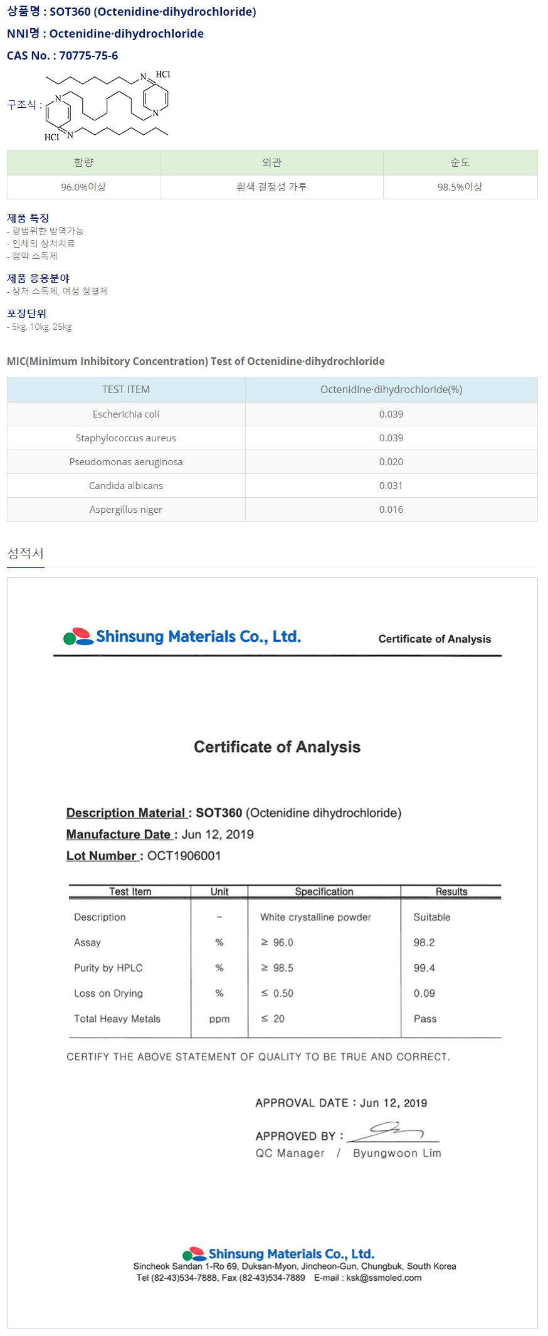Image resolution: width=548 pixels, height=1336 pixels.
Task: Click the 상처 소독제, 여성 청결제 line
Action: [x=57, y=292]
